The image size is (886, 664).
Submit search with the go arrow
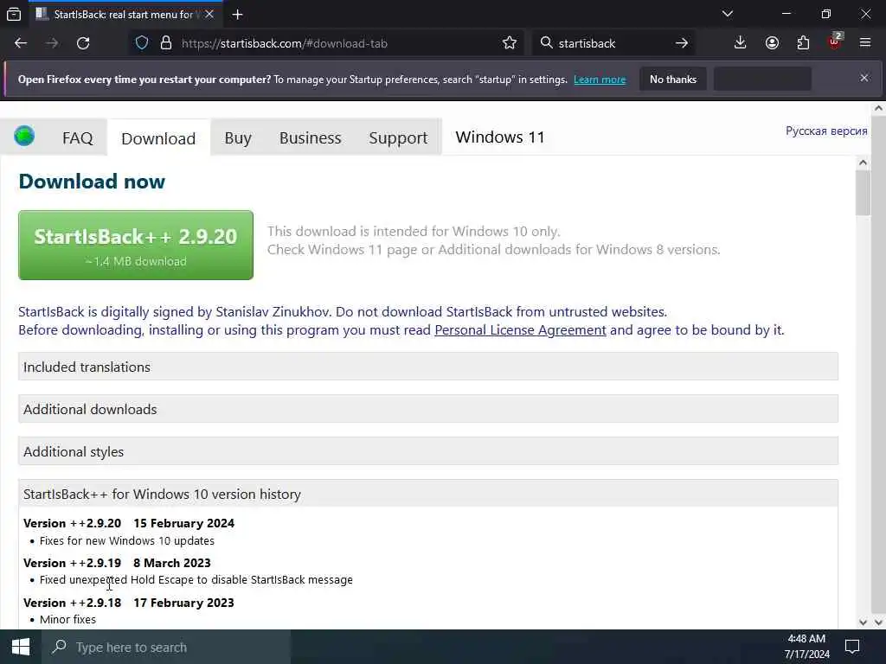682,43
